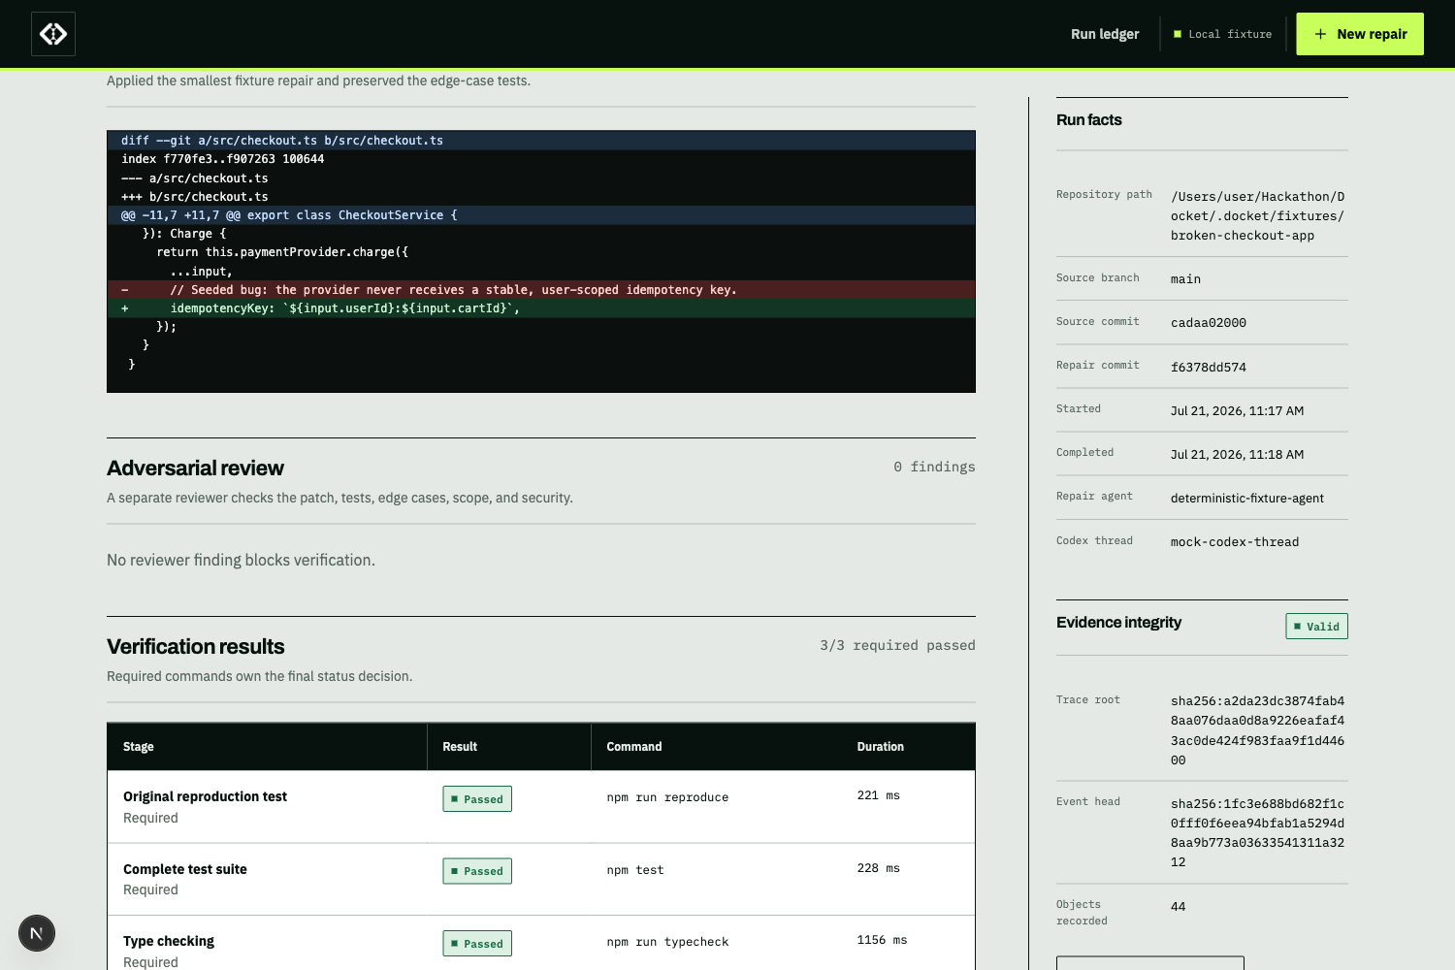
Task: Click the index f770fe3..f907263 line
Action: (223, 159)
